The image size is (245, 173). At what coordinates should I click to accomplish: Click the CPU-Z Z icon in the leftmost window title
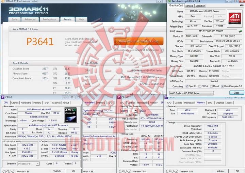tap(2, 97)
